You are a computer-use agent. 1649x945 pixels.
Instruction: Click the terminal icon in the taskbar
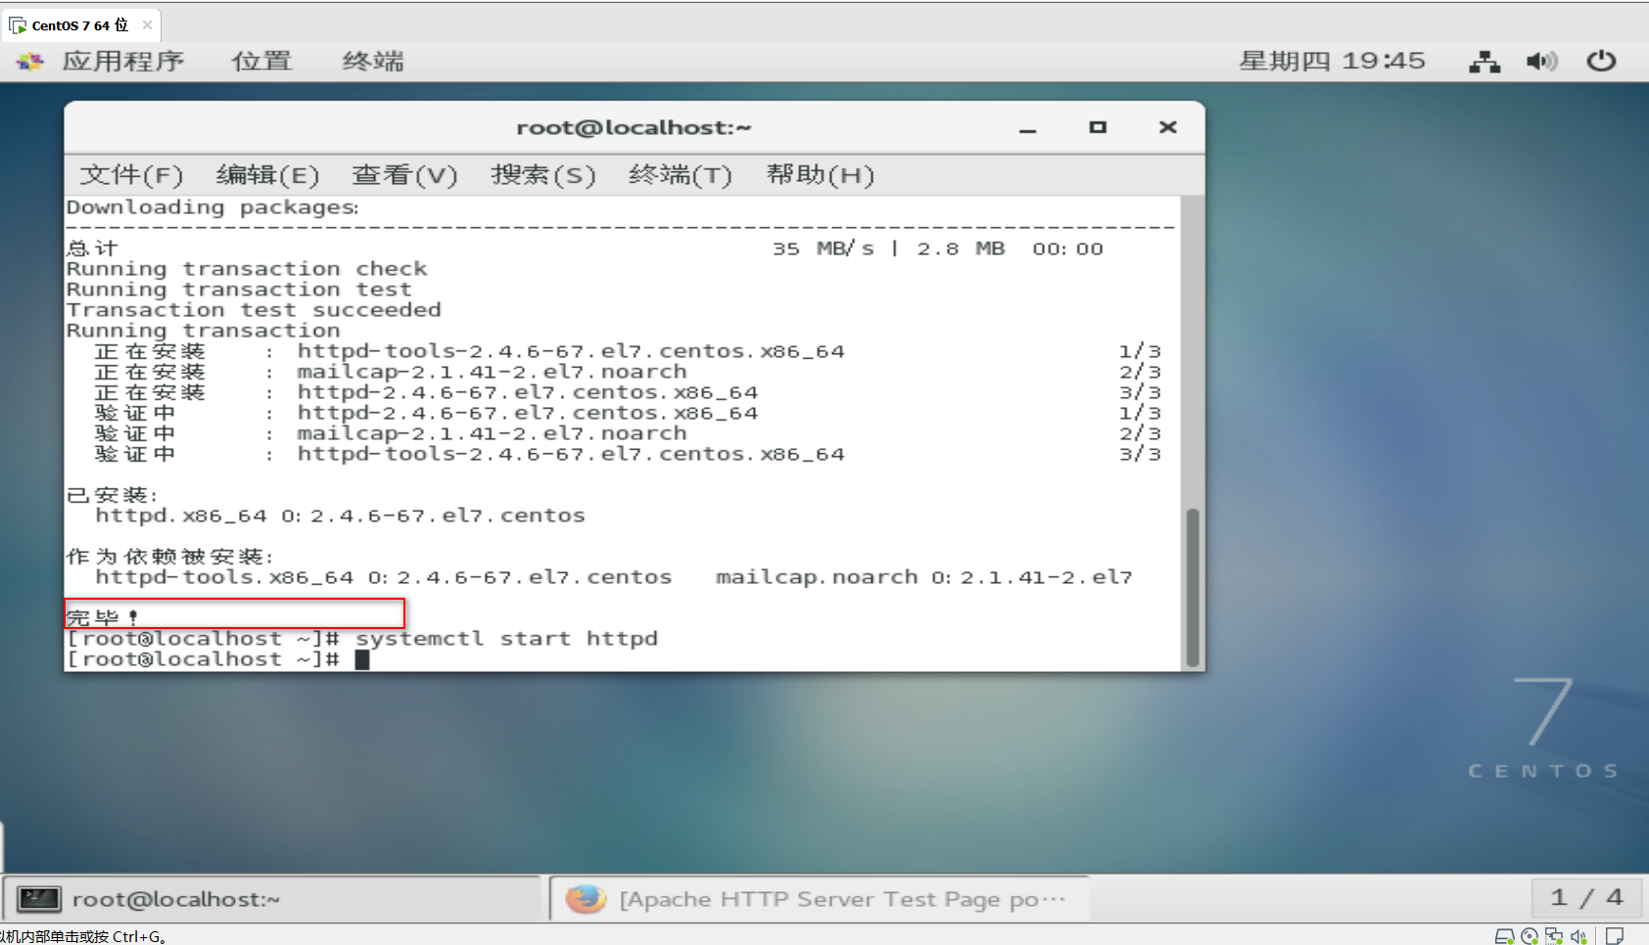tap(38, 897)
